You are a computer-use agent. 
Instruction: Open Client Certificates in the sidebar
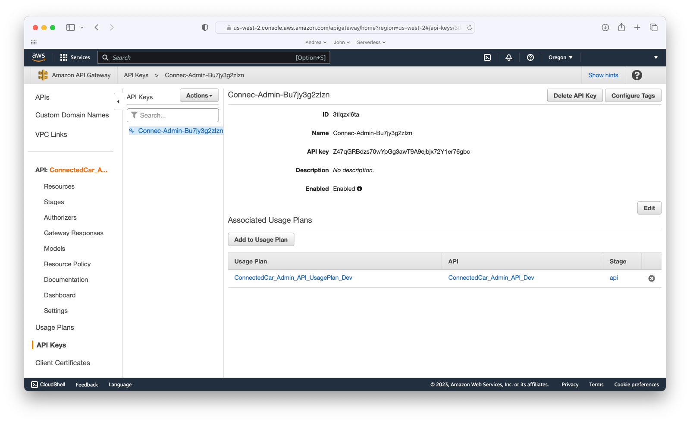click(63, 363)
